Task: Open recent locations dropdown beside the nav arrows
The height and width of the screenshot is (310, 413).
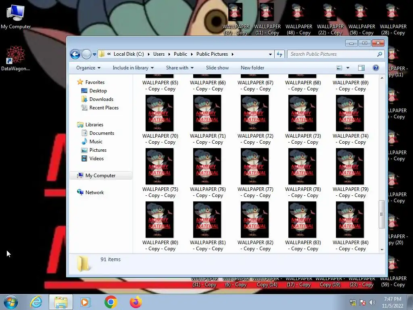Action: 94,54
